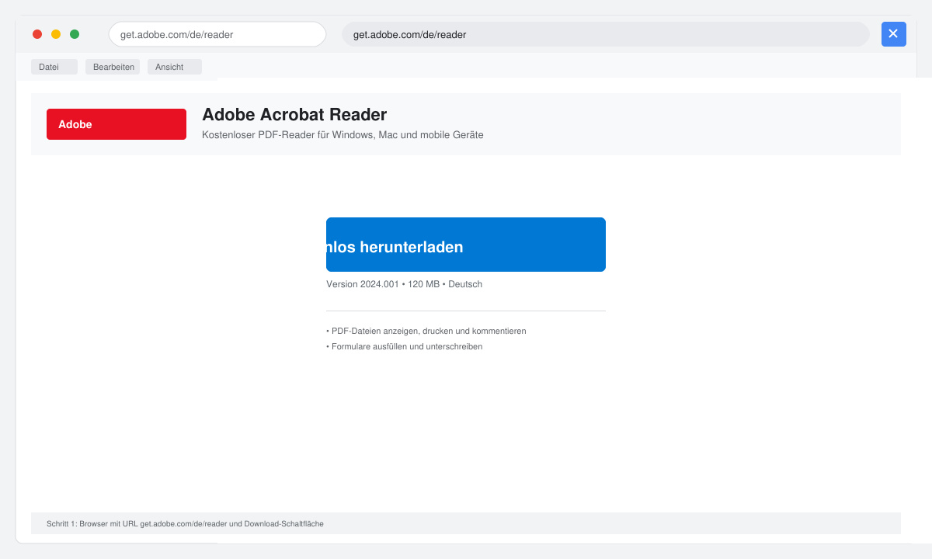Open the Bearbeiten menu
The width and height of the screenshot is (932, 559).
113,67
